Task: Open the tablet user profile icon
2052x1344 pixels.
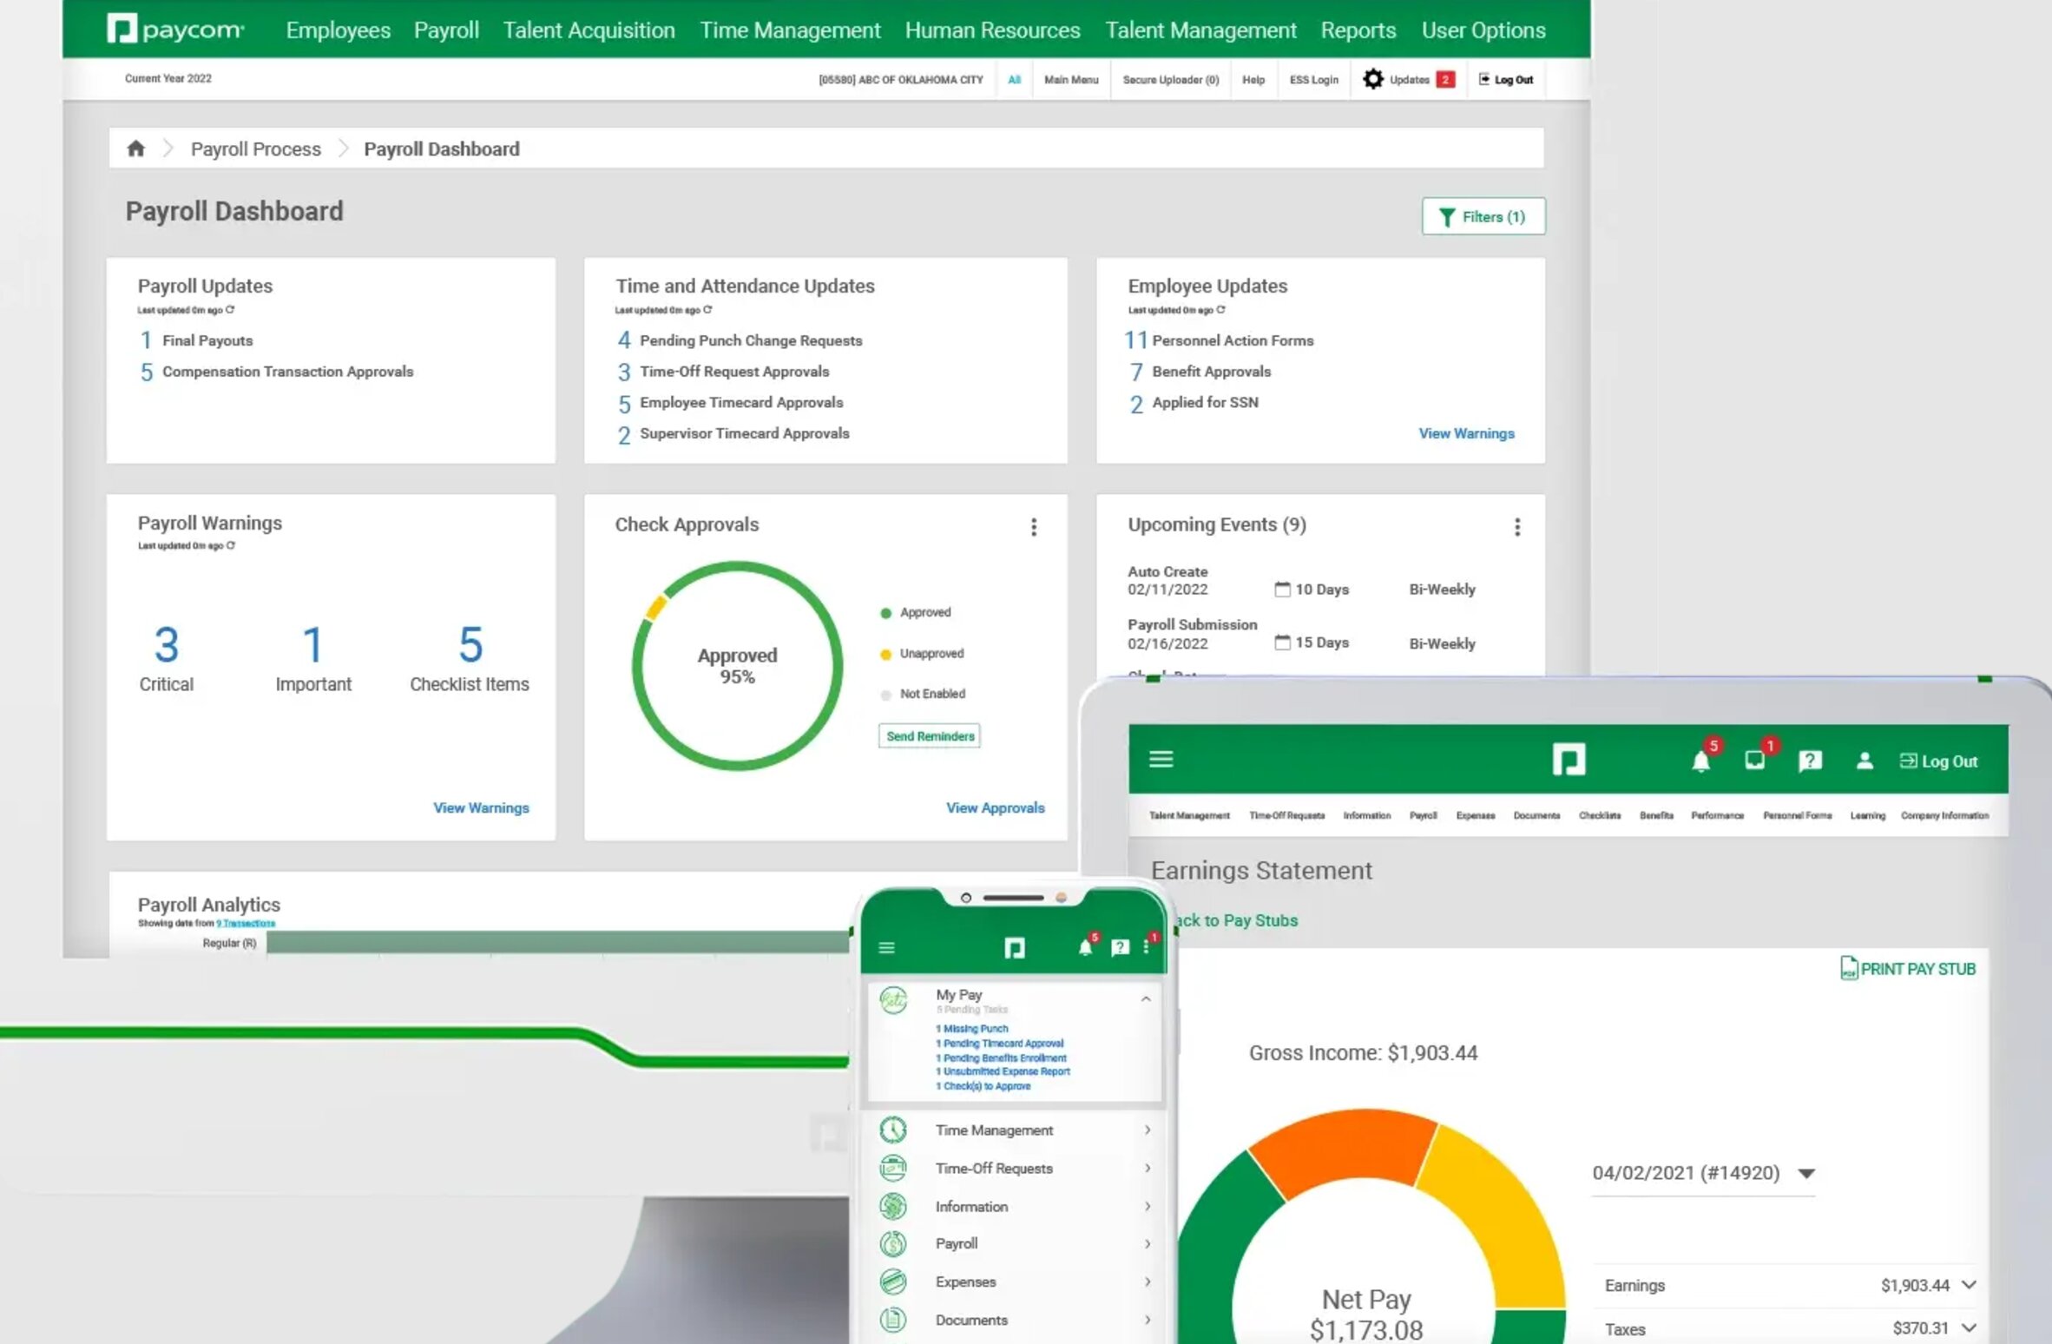Action: click(x=1864, y=761)
